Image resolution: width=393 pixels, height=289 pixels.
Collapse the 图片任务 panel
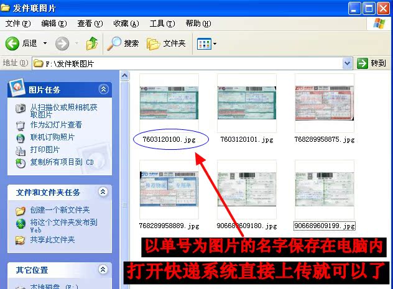tap(103, 89)
